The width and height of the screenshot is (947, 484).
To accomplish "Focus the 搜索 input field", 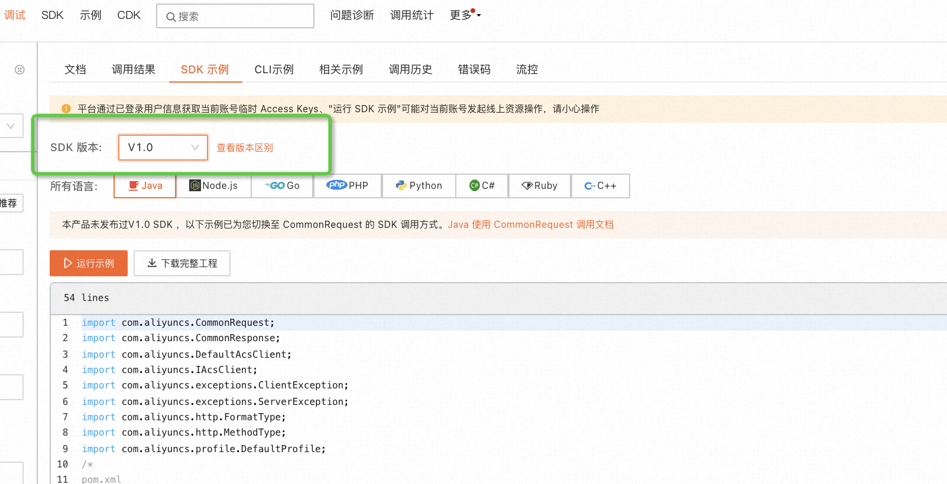I will [235, 17].
